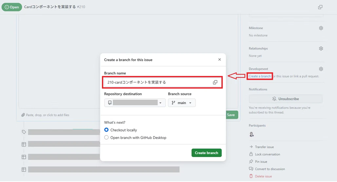Click the green Create branch button
This screenshot has height=182, width=337.
point(207,153)
